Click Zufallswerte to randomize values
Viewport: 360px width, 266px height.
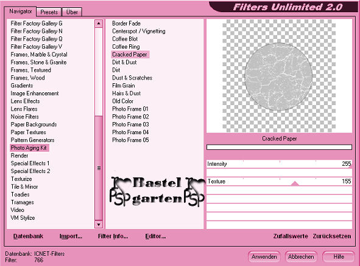click(291, 236)
